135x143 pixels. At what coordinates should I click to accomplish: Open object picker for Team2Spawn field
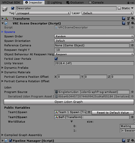click(132, 117)
